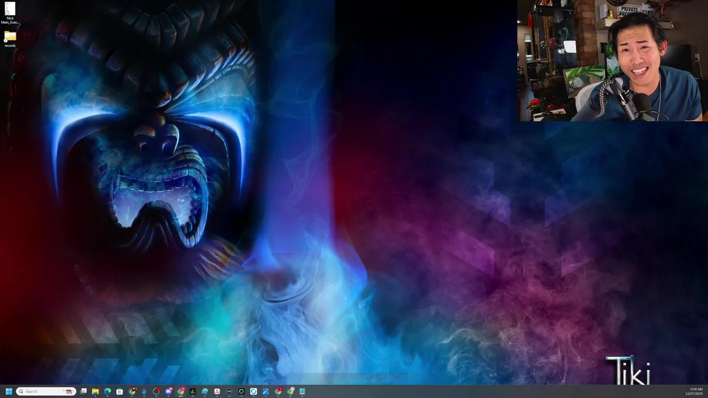The image size is (708, 398).
Task: Open the clock showing 5:18 AM
Action: (695, 391)
